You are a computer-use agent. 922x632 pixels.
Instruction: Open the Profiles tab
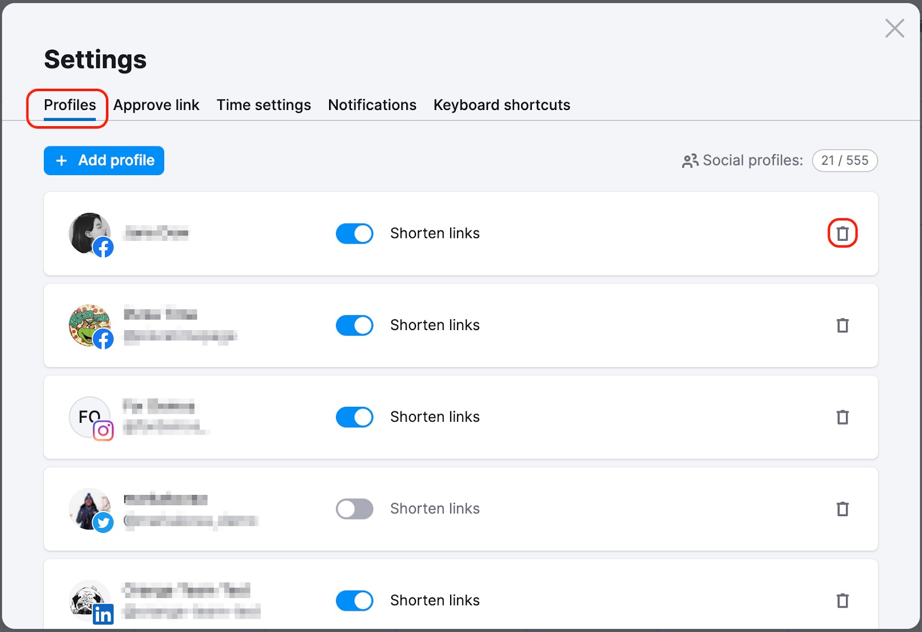(70, 105)
